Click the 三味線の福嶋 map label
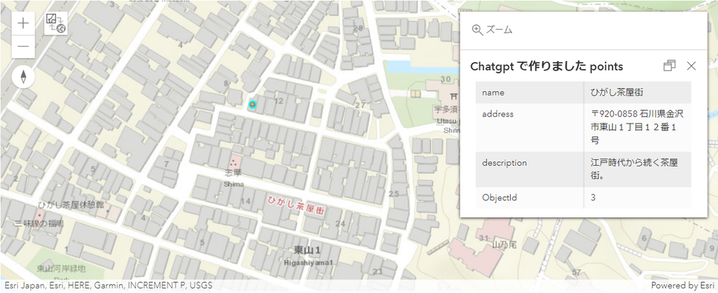This screenshot has height=293, width=718. (x=38, y=223)
